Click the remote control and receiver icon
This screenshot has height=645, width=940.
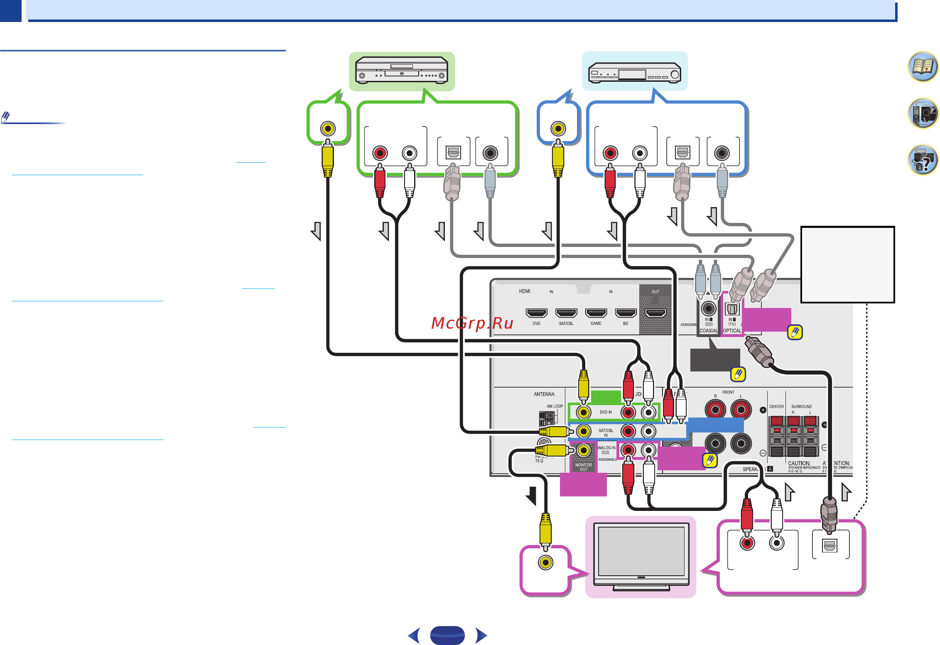(923, 113)
